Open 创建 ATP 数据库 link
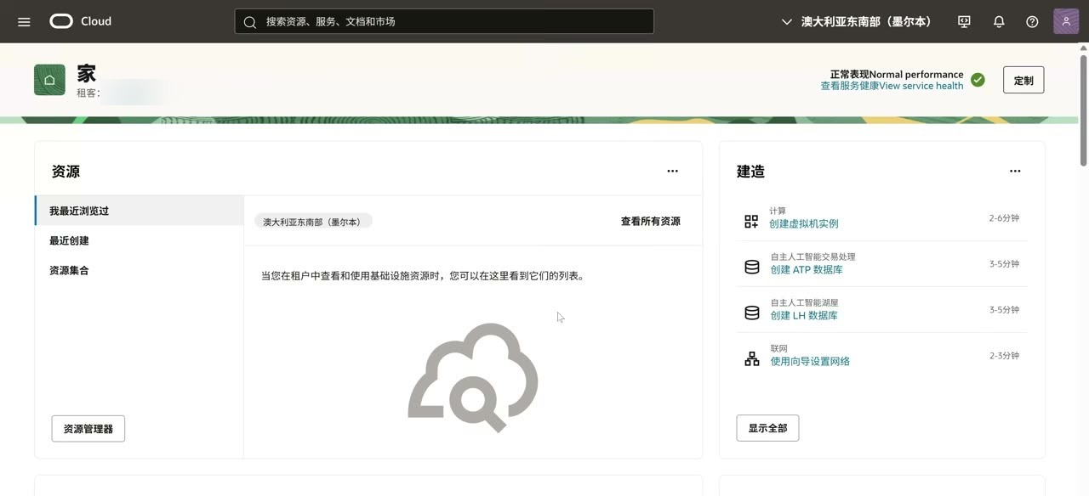1089x496 pixels. [807, 269]
